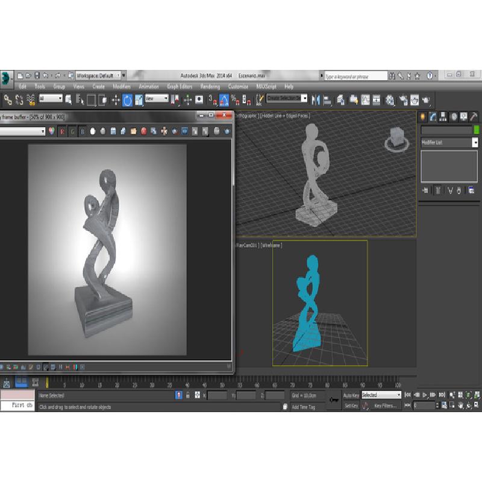The height and width of the screenshot is (482, 482).
Task: Expand the View reference coordinate dropdown
Action: (157, 99)
